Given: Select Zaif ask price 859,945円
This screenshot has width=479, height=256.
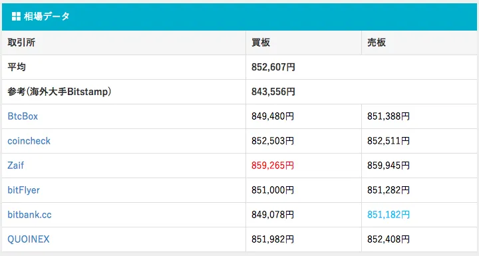Looking at the screenshot, I should (x=389, y=166).
